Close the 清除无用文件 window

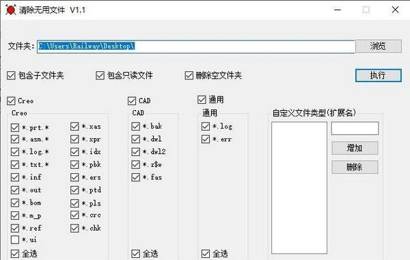395,10
